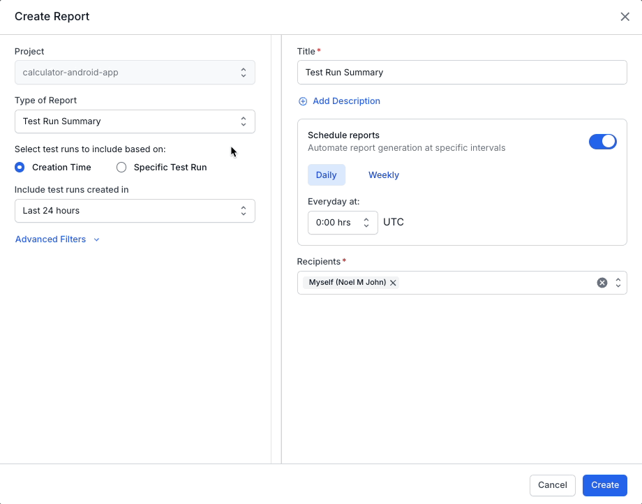
Task: Click into the Title input field
Action: coord(461,73)
